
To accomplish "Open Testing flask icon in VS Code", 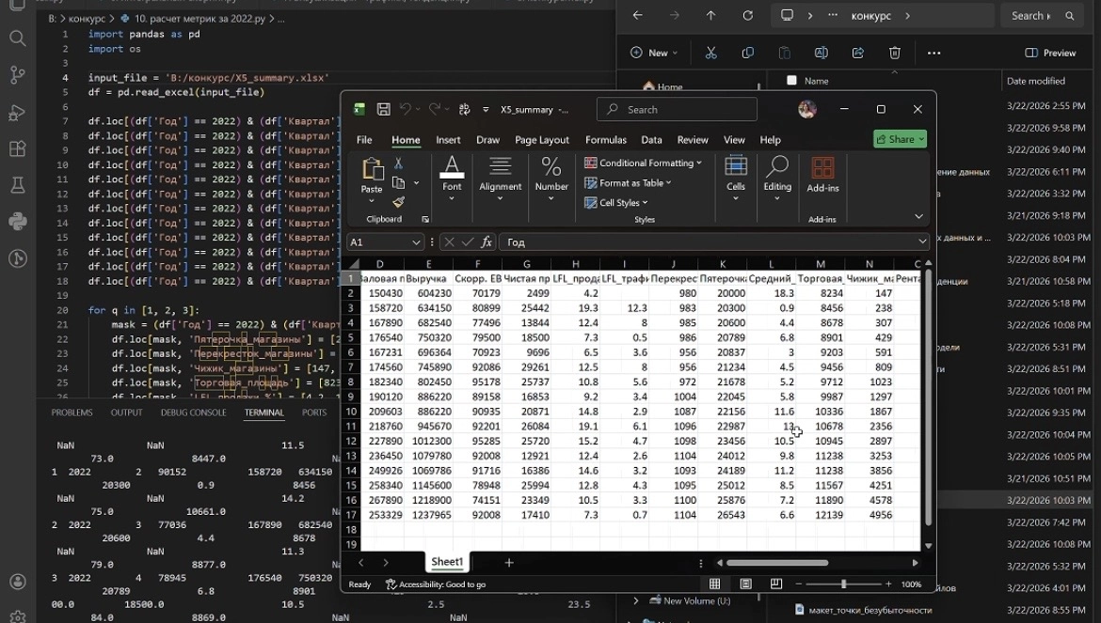I will pos(18,185).
